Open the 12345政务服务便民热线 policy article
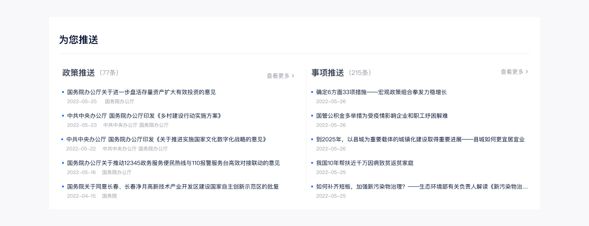589x226 pixels. pos(173,163)
